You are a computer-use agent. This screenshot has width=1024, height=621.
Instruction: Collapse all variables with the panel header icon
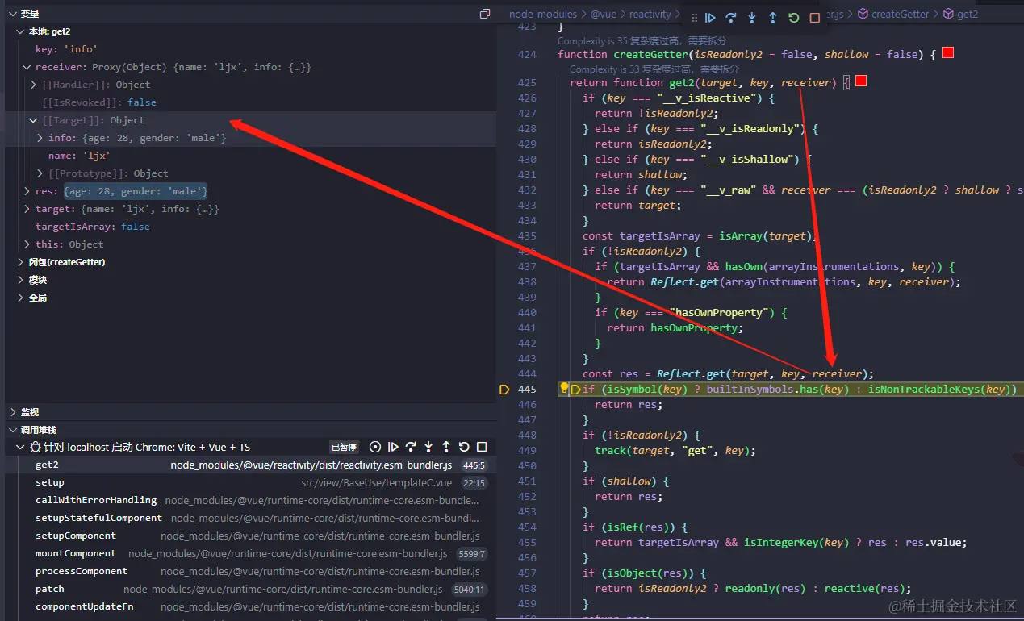[x=485, y=14]
